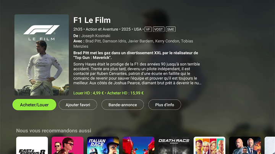
Task: Open the pink poster with sunglasses man
Action: 67,145
